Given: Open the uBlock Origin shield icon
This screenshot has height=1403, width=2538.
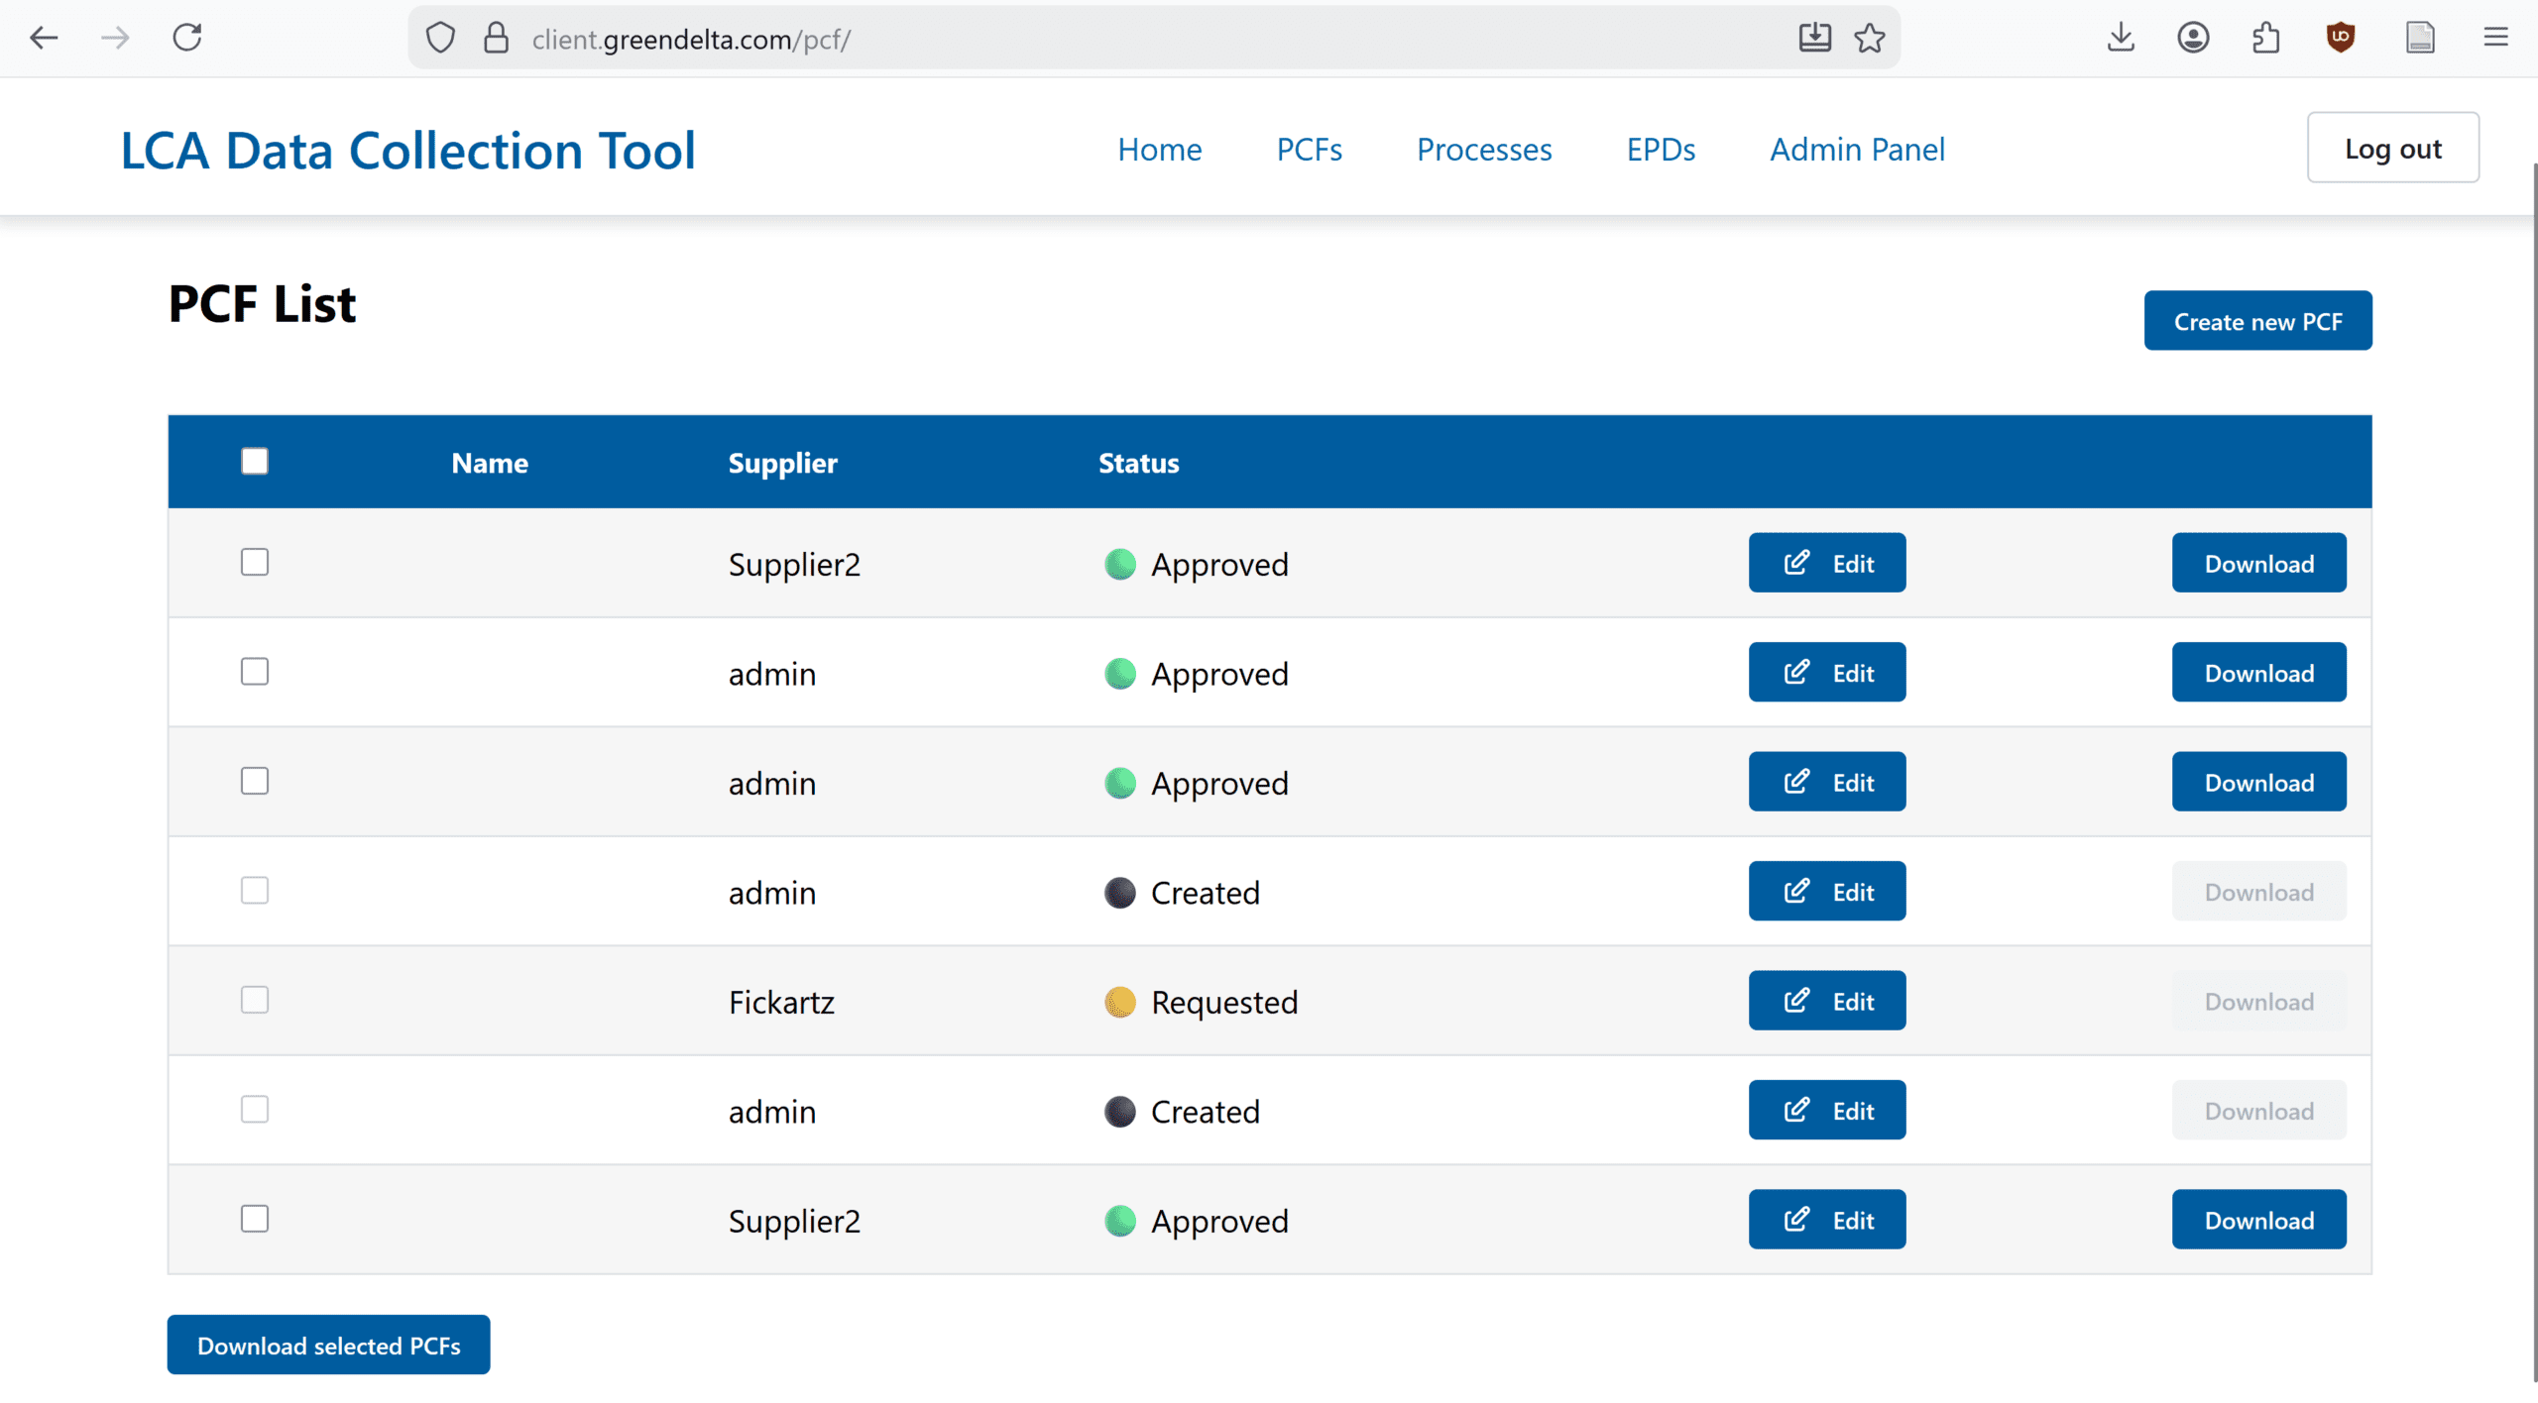Looking at the screenshot, I should point(2341,39).
